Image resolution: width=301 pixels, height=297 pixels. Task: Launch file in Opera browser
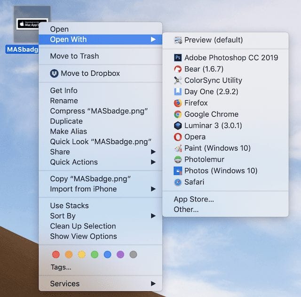tap(195, 136)
